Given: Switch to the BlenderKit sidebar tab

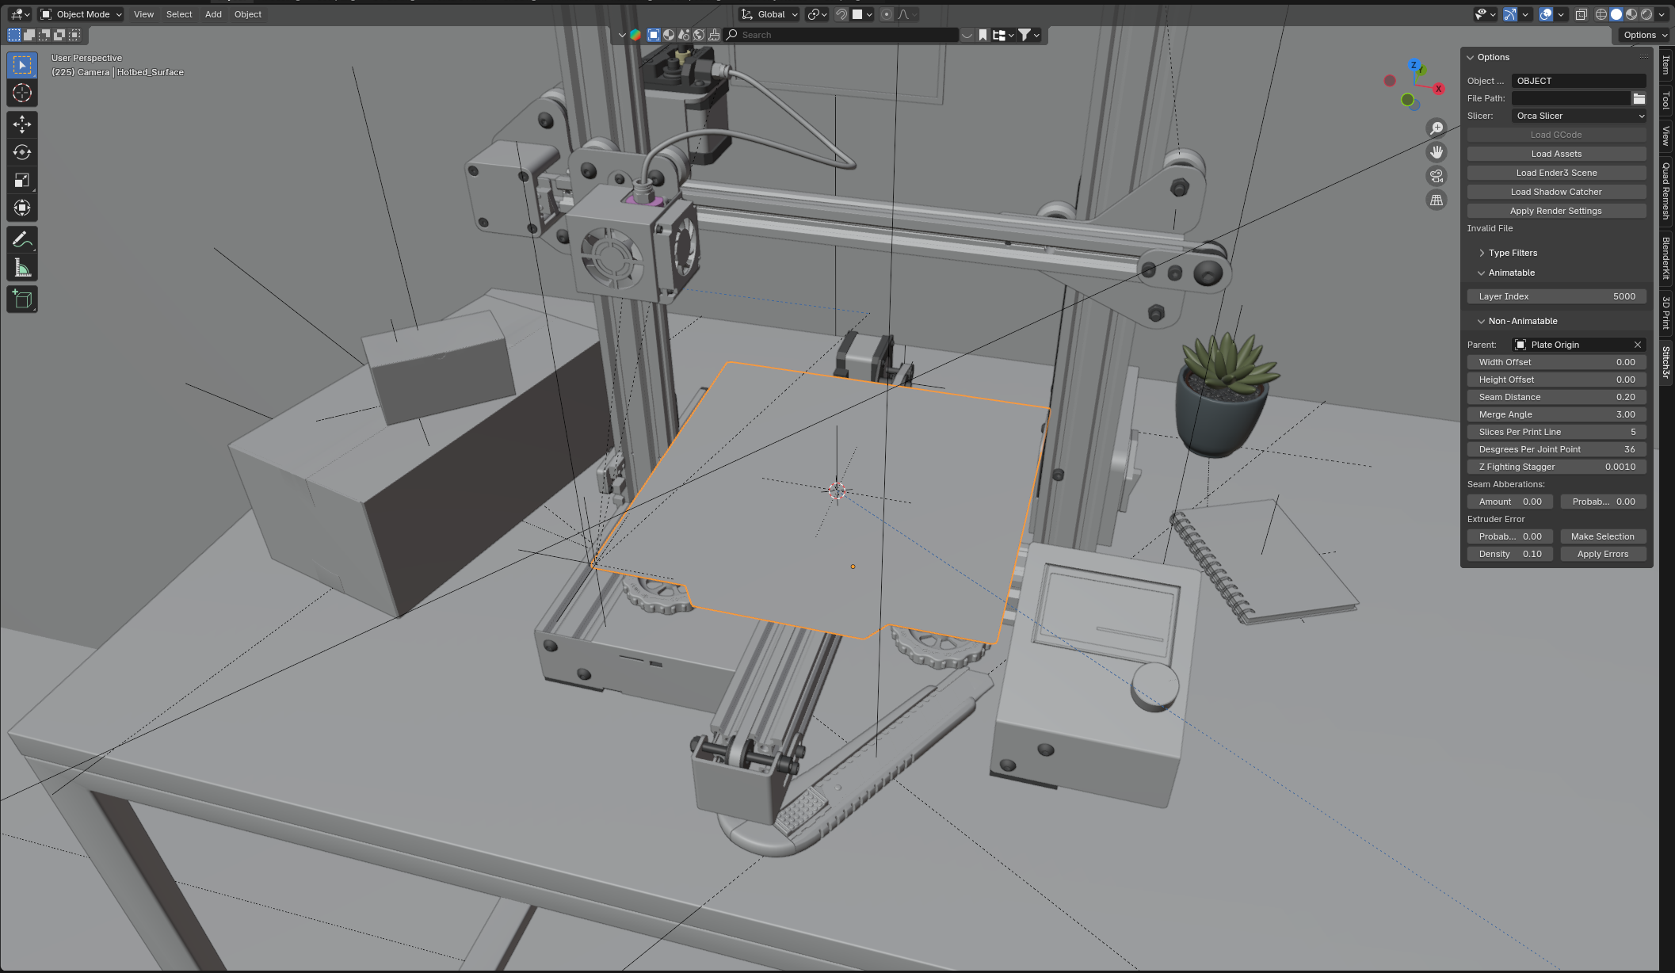Looking at the screenshot, I should click(1665, 258).
